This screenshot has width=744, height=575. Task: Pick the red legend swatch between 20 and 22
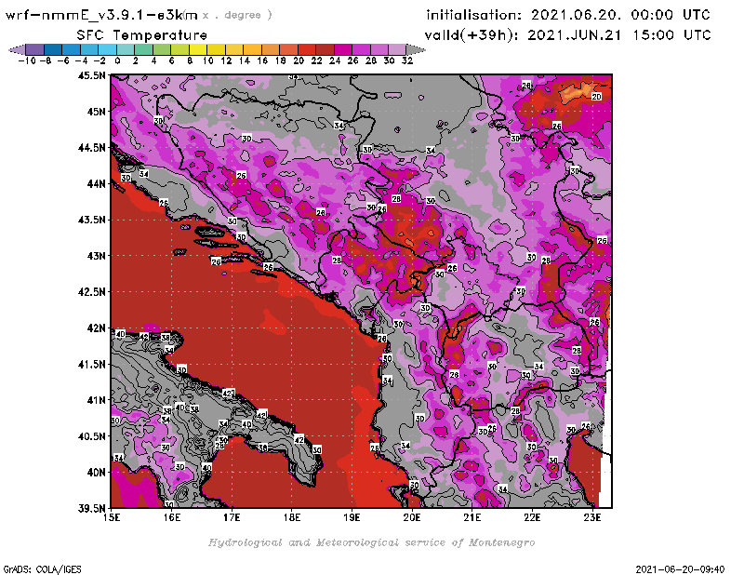click(x=307, y=49)
